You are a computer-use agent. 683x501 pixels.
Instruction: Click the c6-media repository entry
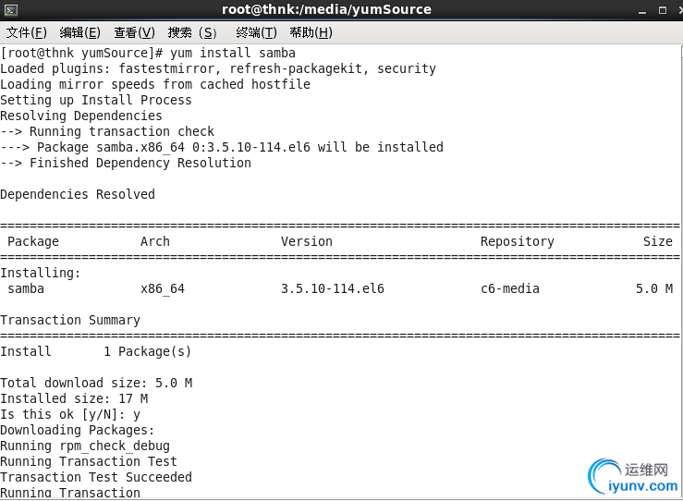pos(510,288)
